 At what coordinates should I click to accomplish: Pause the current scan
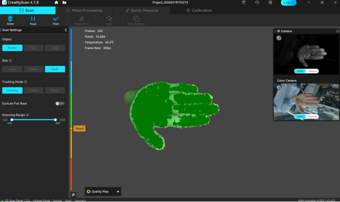[33, 19]
